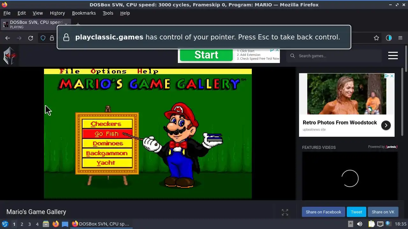Click the search magnifier icon

(x=292, y=56)
